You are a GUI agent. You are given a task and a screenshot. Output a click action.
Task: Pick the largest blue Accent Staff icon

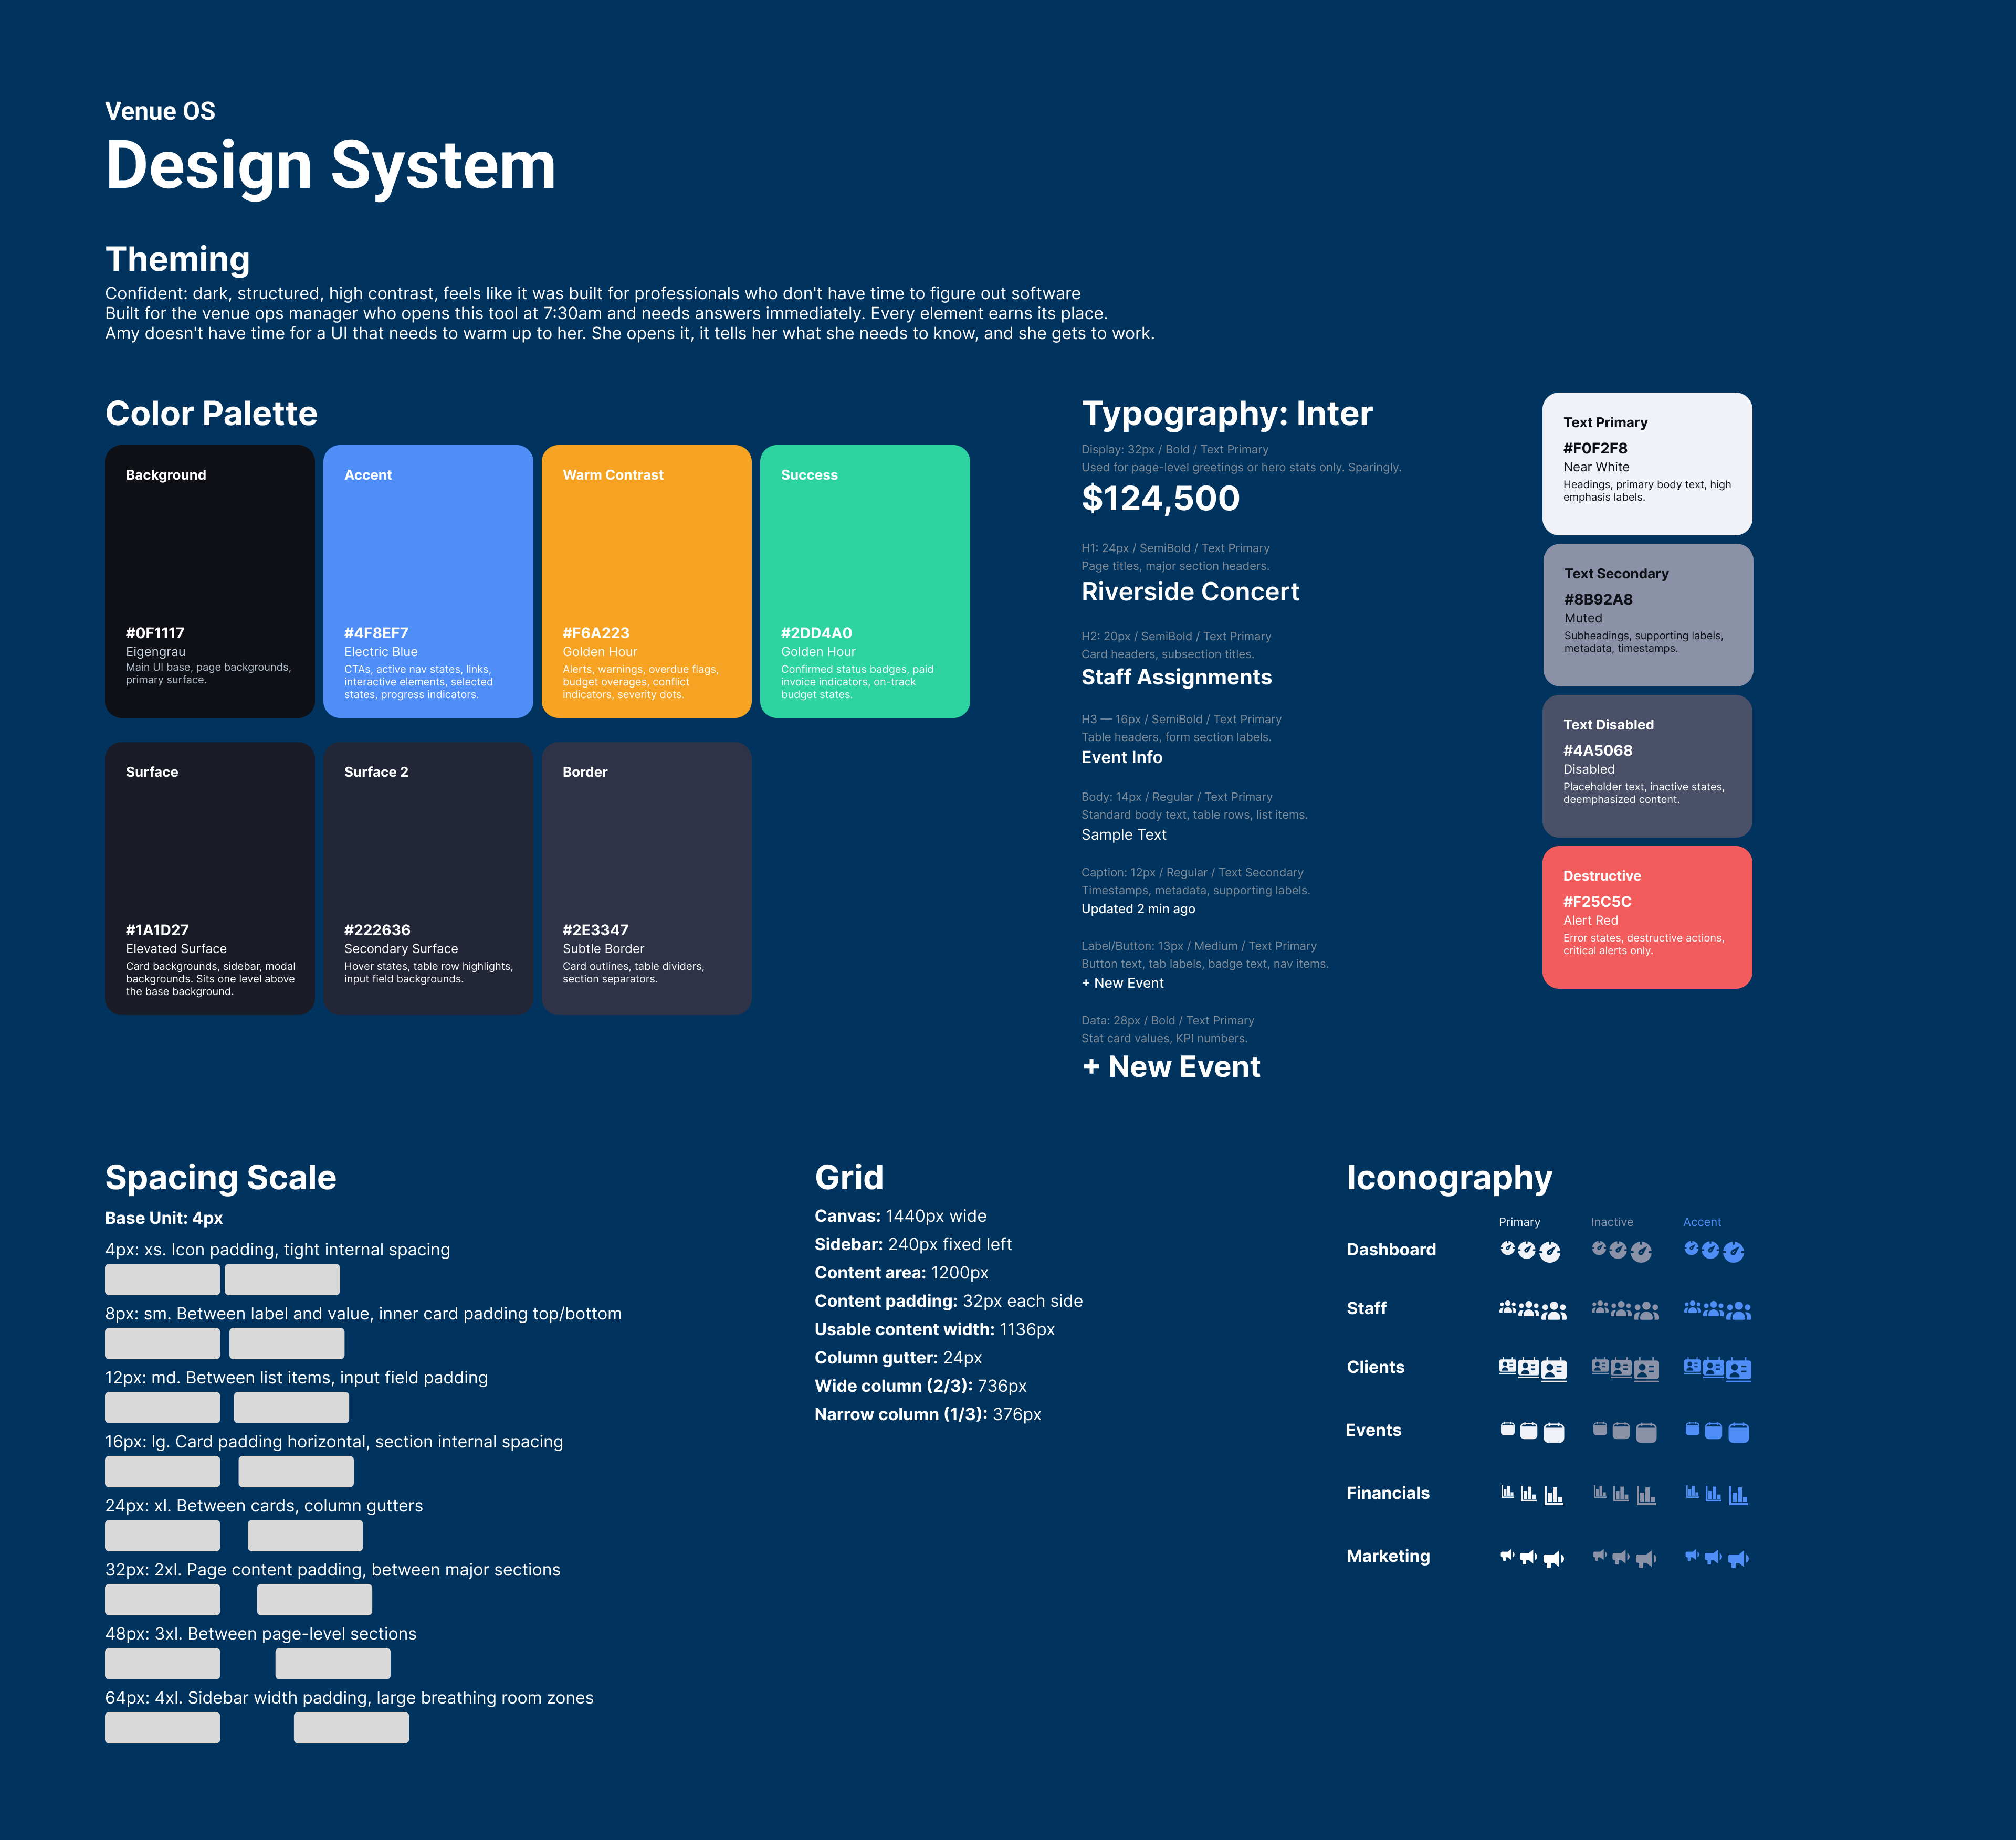coord(1739,1312)
